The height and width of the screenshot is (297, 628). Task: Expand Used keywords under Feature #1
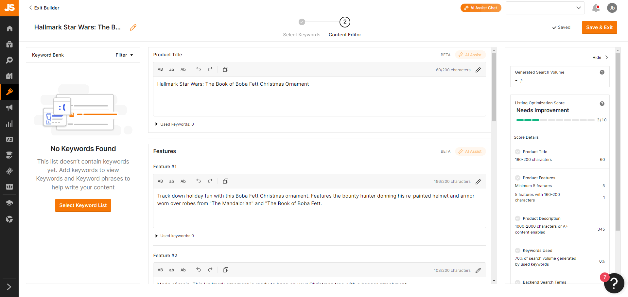click(x=175, y=236)
